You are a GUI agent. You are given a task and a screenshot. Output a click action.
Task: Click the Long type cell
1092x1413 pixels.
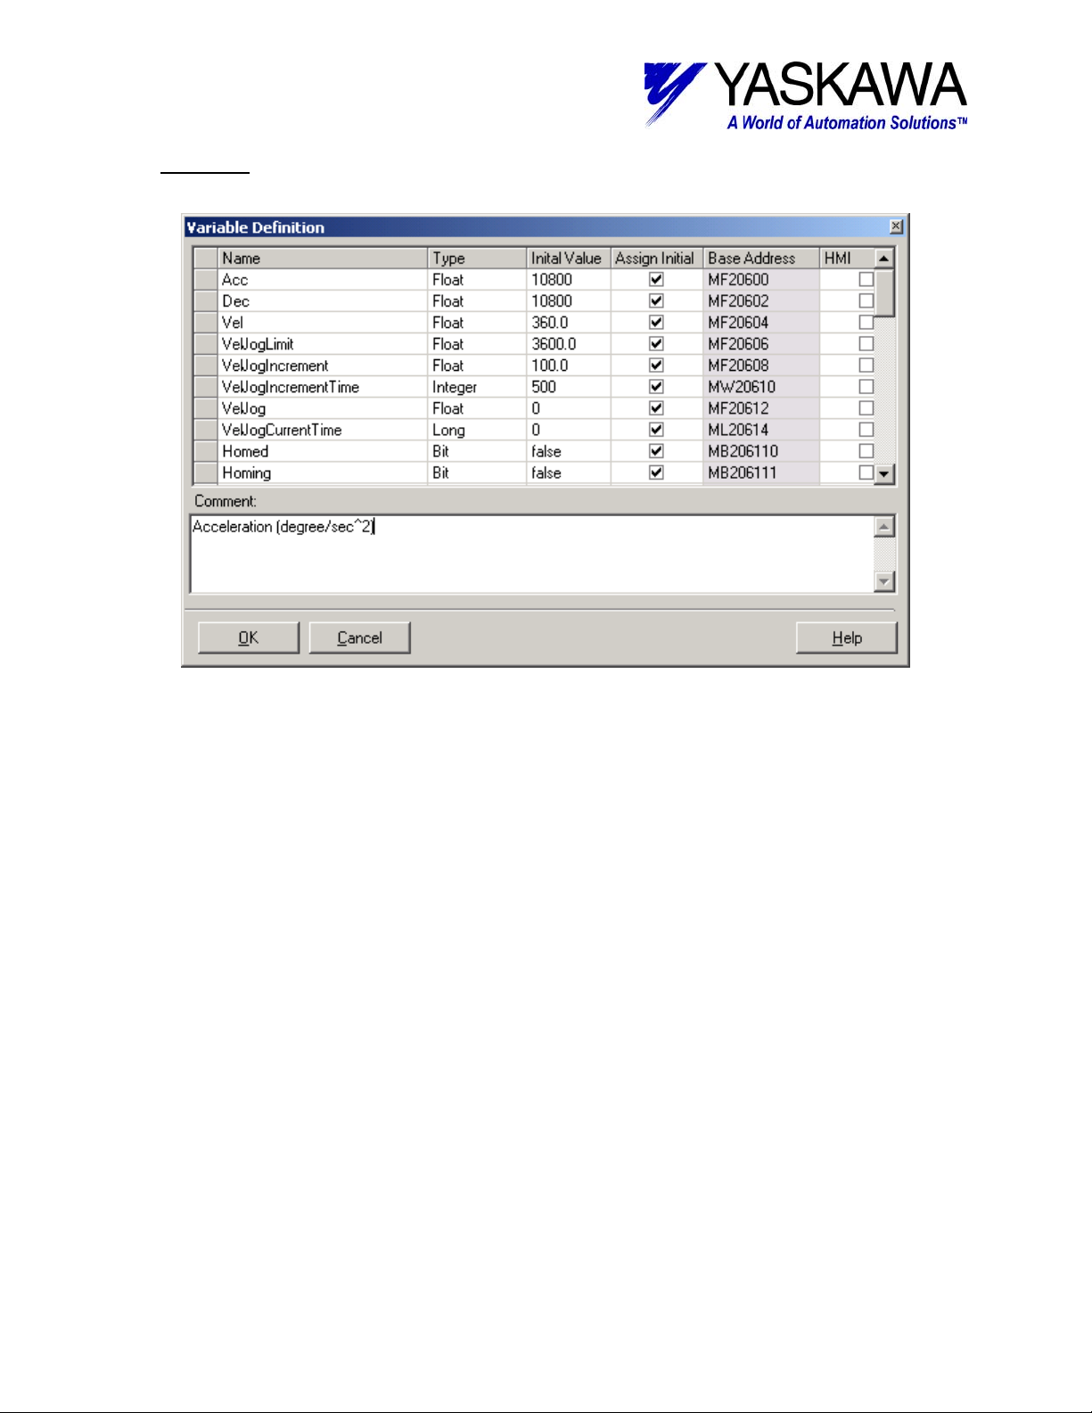(477, 429)
